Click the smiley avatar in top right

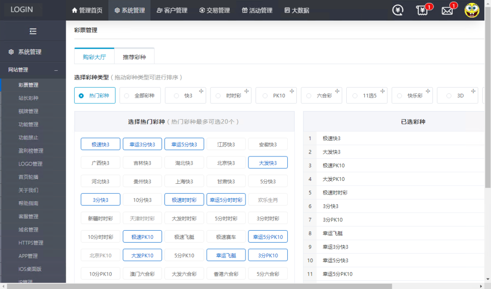tap(472, 10)
